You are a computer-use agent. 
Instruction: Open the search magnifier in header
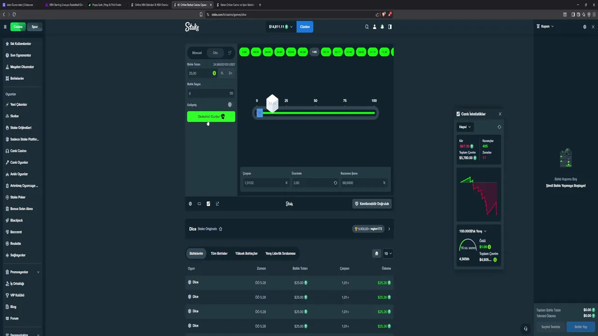click(x=367, y=27)
